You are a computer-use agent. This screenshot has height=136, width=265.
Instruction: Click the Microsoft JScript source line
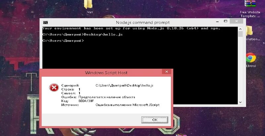[128, 105]
